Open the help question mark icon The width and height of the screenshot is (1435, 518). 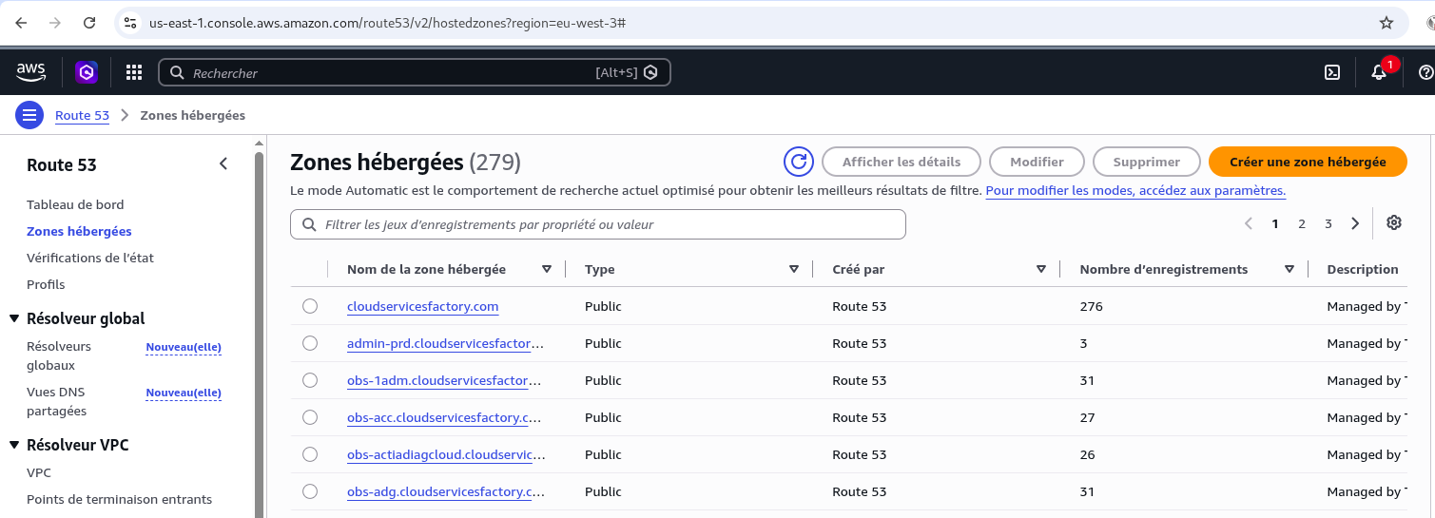coord(1425,72)
